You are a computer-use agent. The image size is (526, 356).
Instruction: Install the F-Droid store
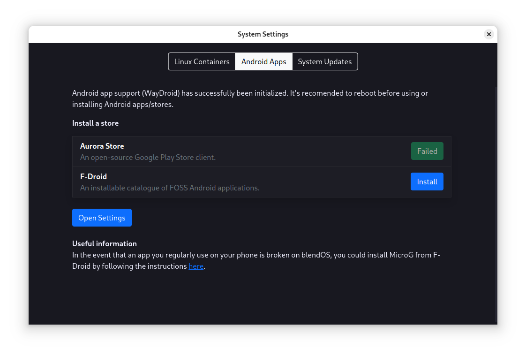click(427, 182)
